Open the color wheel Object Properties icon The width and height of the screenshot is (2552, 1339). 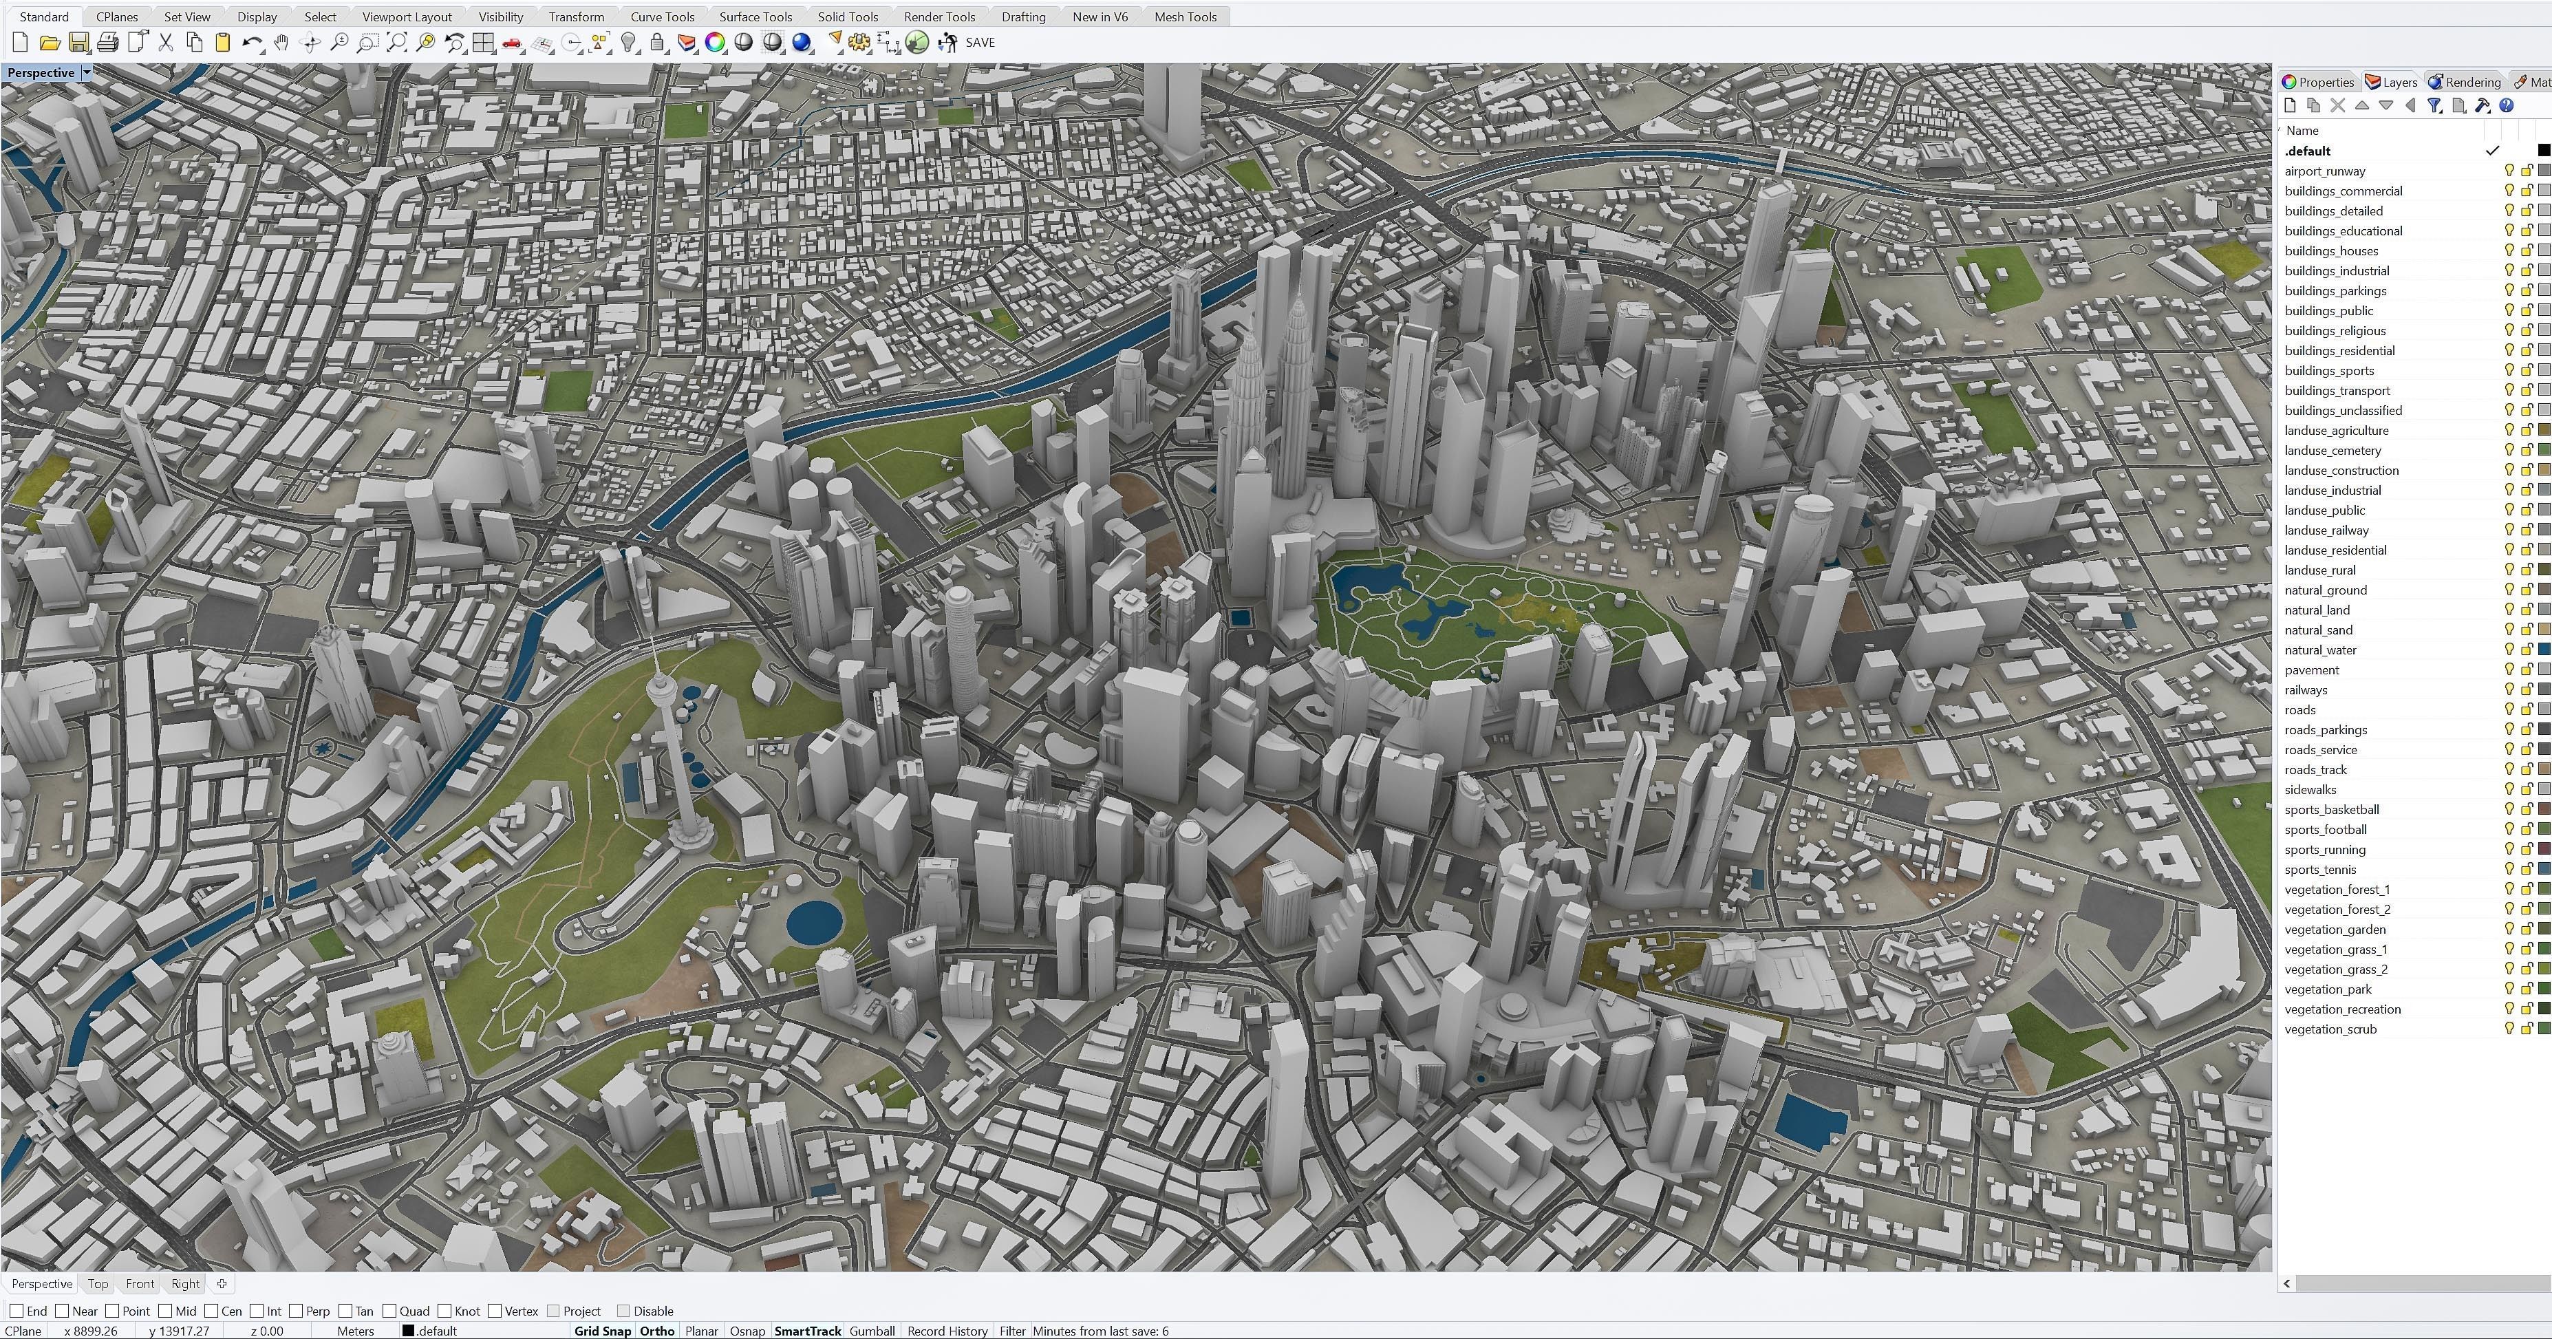click(x=716, y=41)
